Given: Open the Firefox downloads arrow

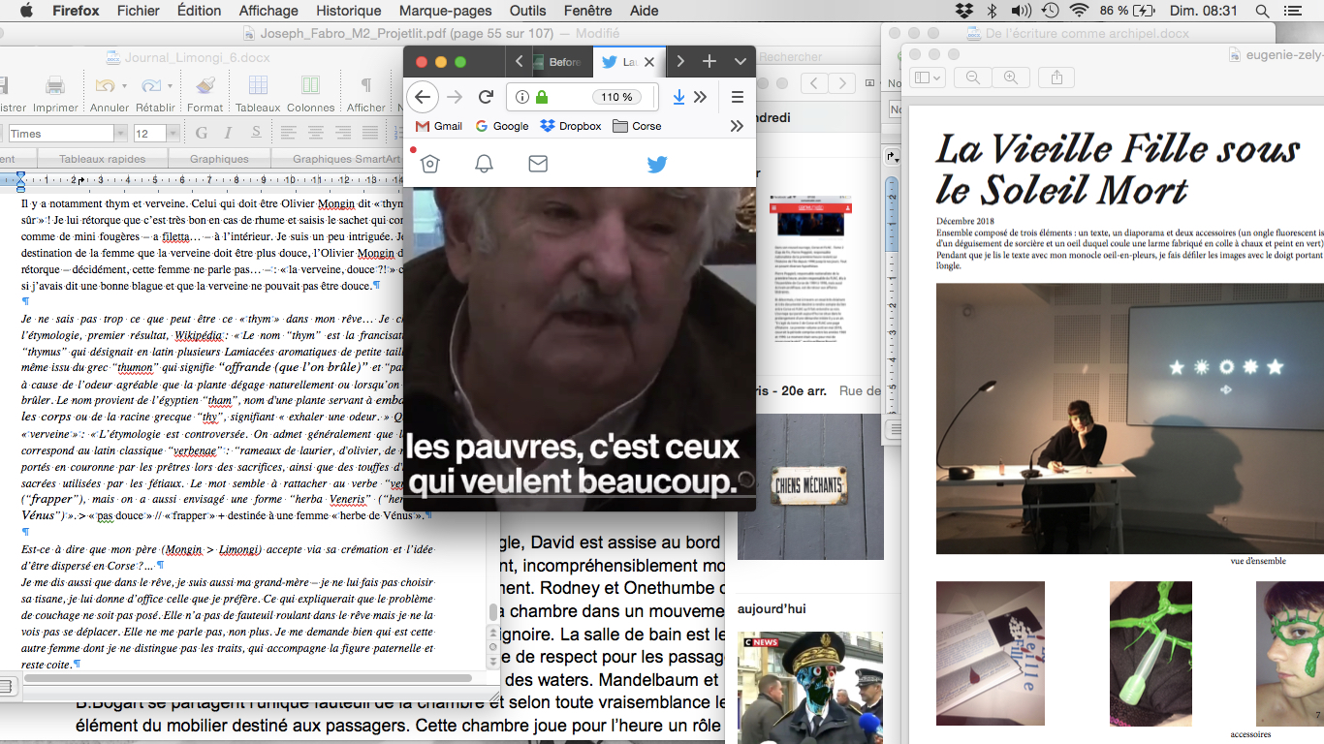Looking at the screenshot, I should coord(678,97).
